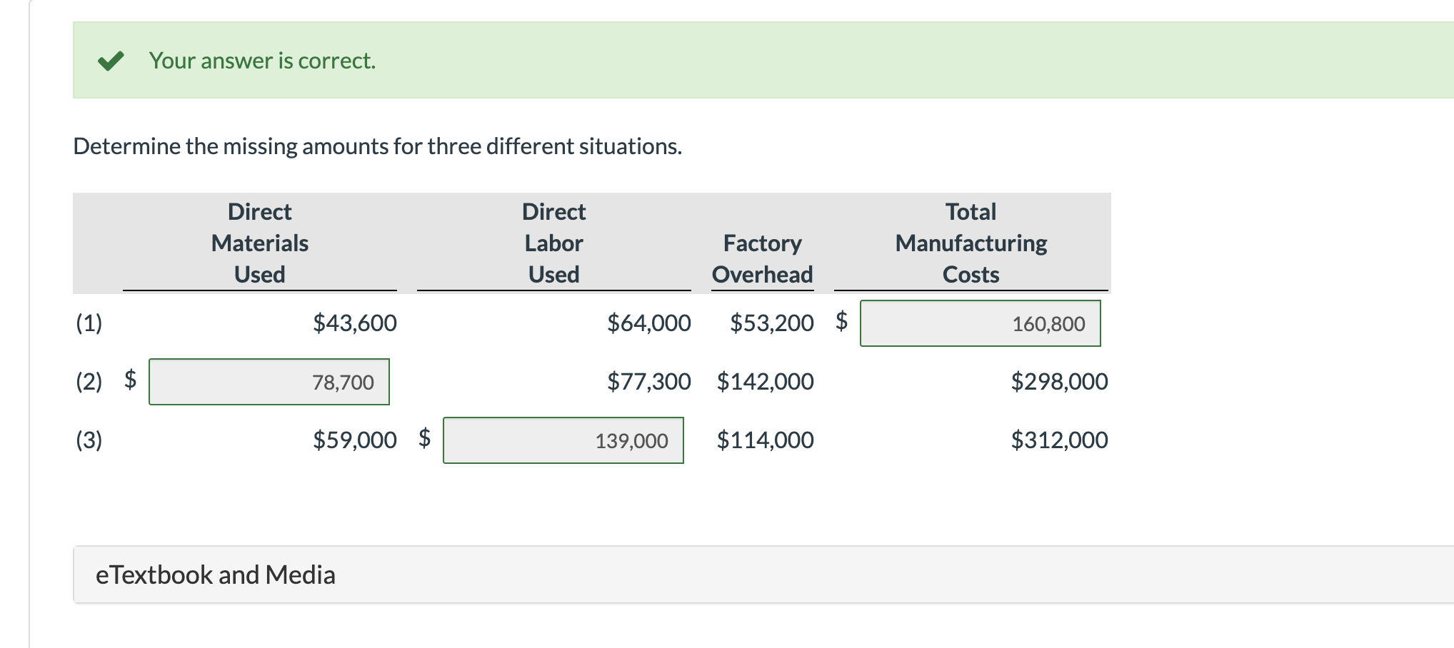This screenshot has height=648, width=1454.
Task: Select the 160,800 answer input field
Action: click(981, 323)
